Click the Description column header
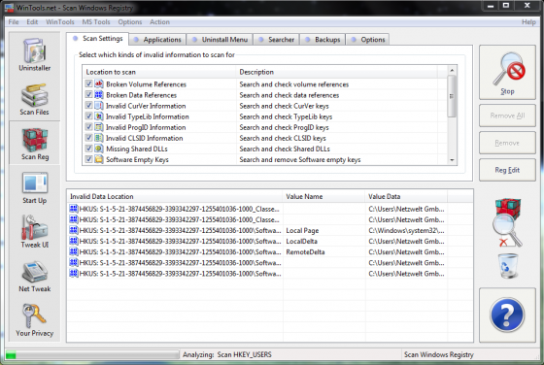The image size is (544, 365). click(337, 72)
